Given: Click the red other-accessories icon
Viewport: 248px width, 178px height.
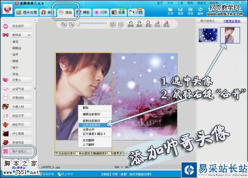Looking at the screenshot, I should coord(5,142).
